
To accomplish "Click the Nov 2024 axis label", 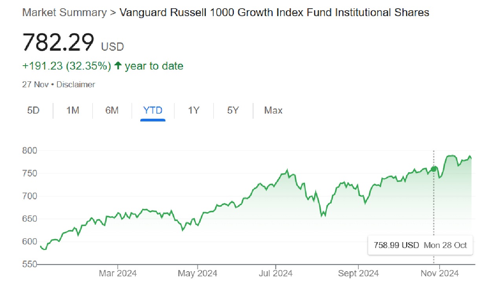I will pos(440,273).
